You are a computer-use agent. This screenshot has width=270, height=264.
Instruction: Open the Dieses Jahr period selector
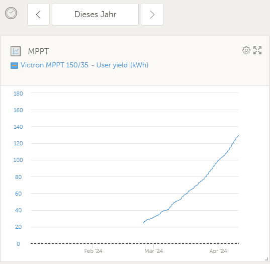pyautogui.click(x=95, y=15)
